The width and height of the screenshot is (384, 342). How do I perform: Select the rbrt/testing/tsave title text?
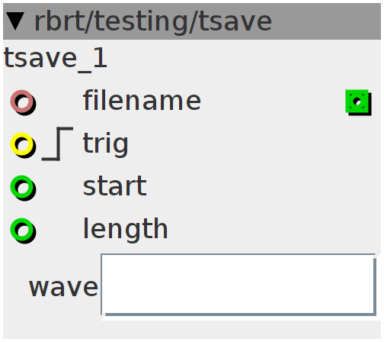pos(153,22)
